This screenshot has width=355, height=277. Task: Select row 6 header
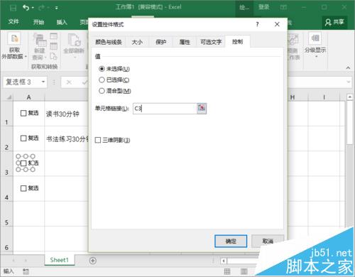[6, 239]
